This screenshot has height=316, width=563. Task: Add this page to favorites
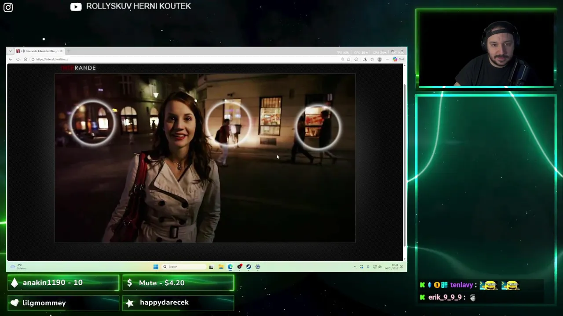348,59
